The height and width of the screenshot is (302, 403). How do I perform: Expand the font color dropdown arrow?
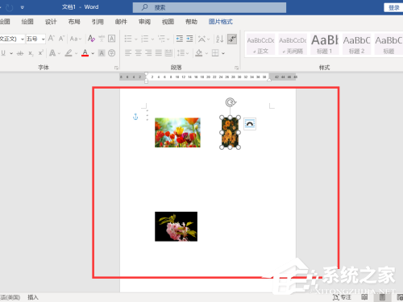click(x=93, y=53)
